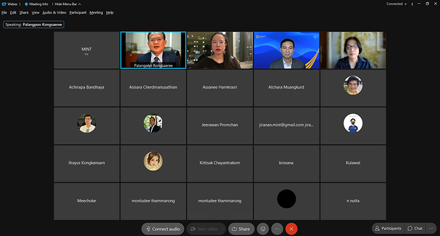Open more options in center toolbar
Image resolution: width=440 pixels, height=236 pixels.
[x=277, y=229]
